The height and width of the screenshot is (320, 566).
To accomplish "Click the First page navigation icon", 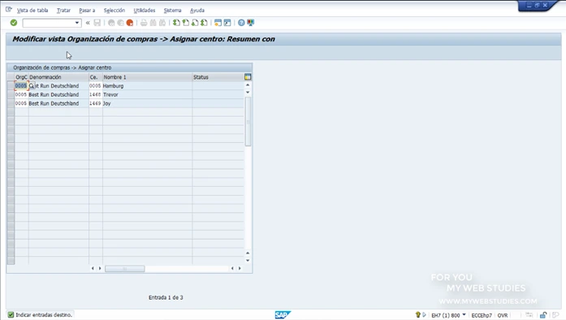I will [176, 23].
